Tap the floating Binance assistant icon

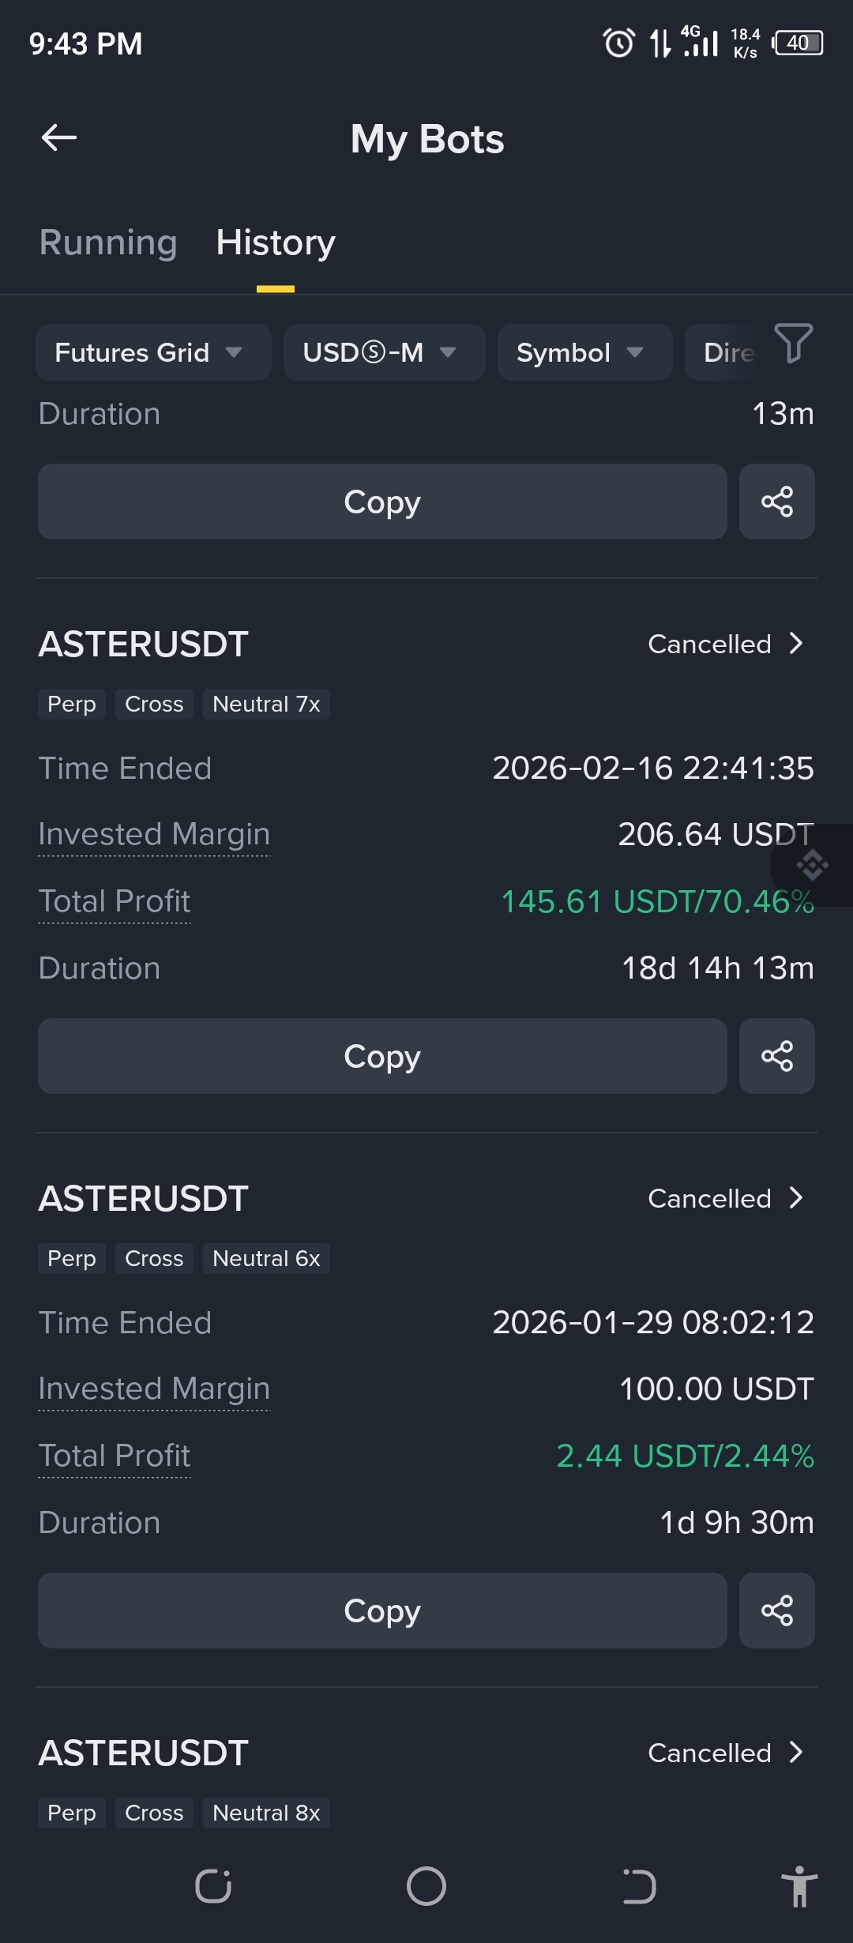tap(813, 865)
